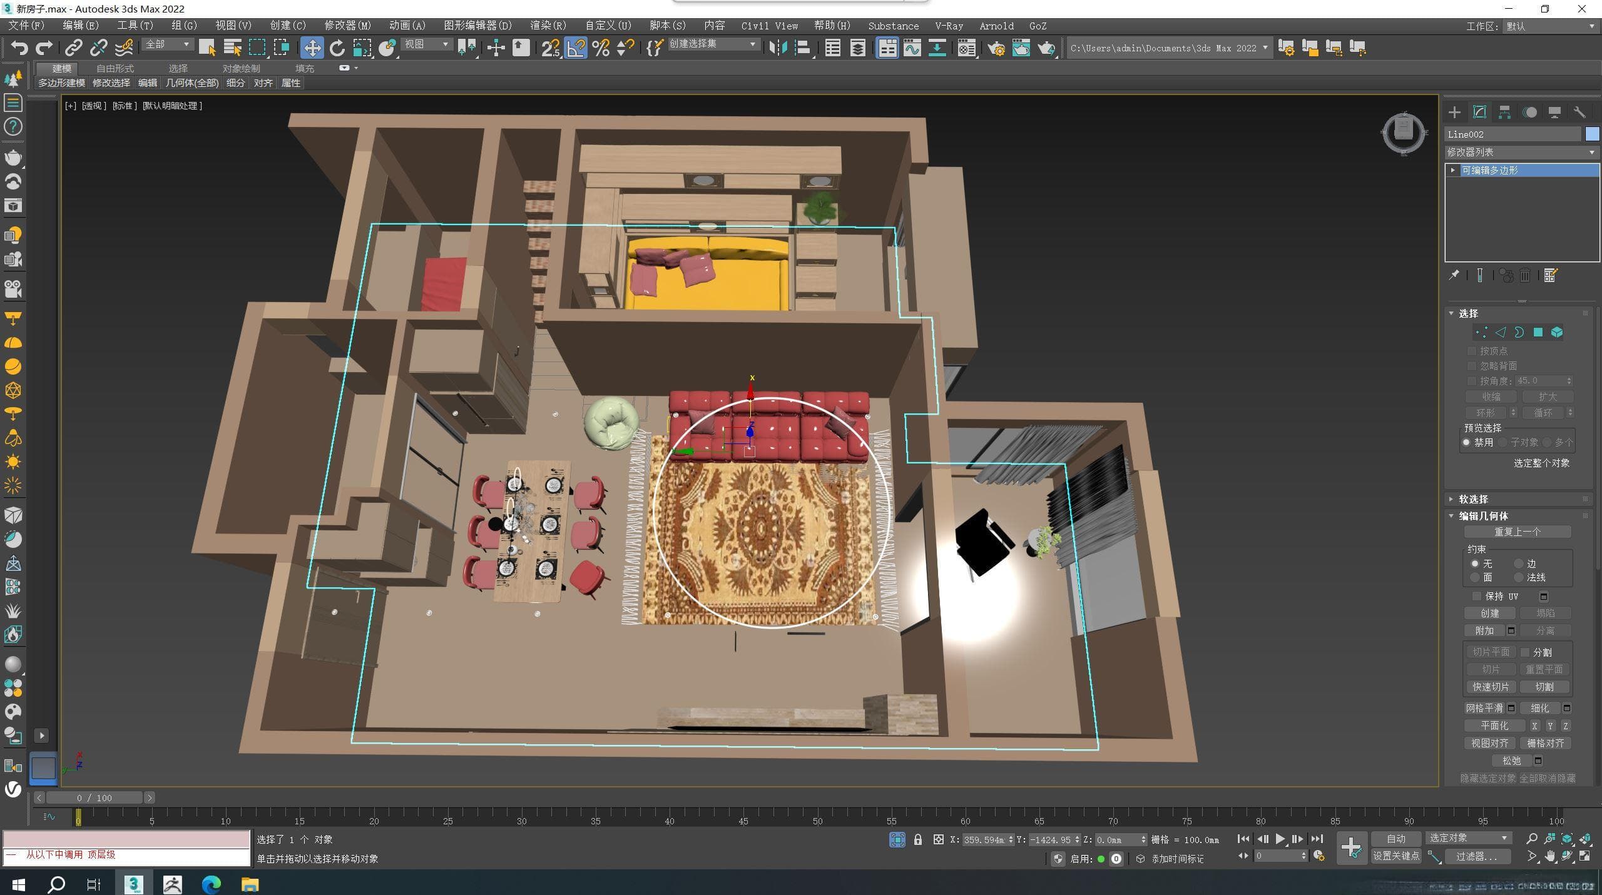
Task: Open V-Ray toolbar icon on left
Action: pyautogui.click(x=13, y=789)
